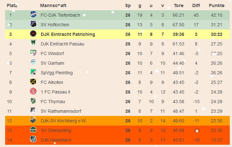Screen dimensions: 232x147
Task: Select the highlighted yellow Patriching row points 30:22
Action: click(217, 34)
